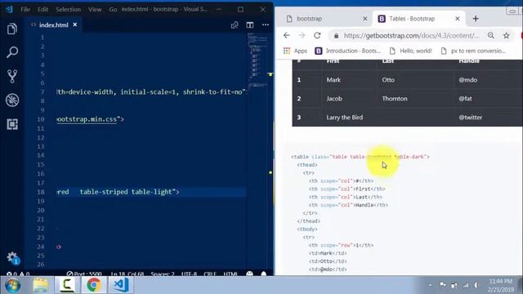Click code line 18 with table-striped
The width and height of the screenshot is (523, 294).
pyautogui.click(x=118, y=192)
